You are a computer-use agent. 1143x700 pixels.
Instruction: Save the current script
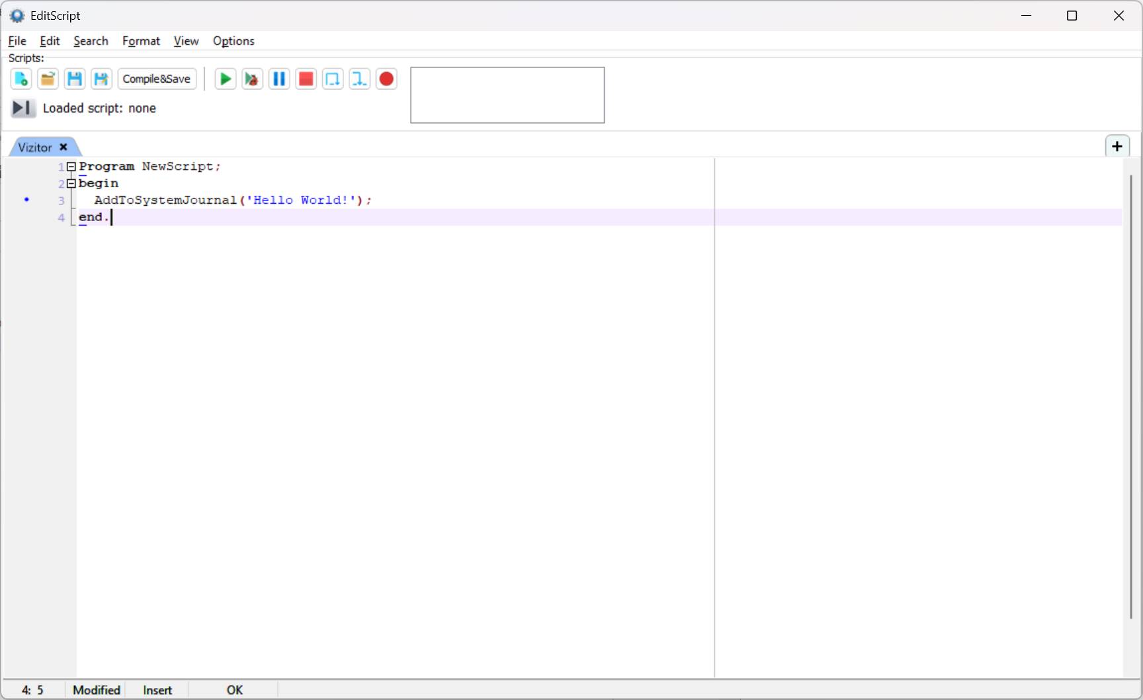(75, 79)
